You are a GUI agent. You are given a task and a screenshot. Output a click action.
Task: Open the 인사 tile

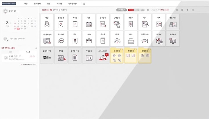tap(145, 22)
